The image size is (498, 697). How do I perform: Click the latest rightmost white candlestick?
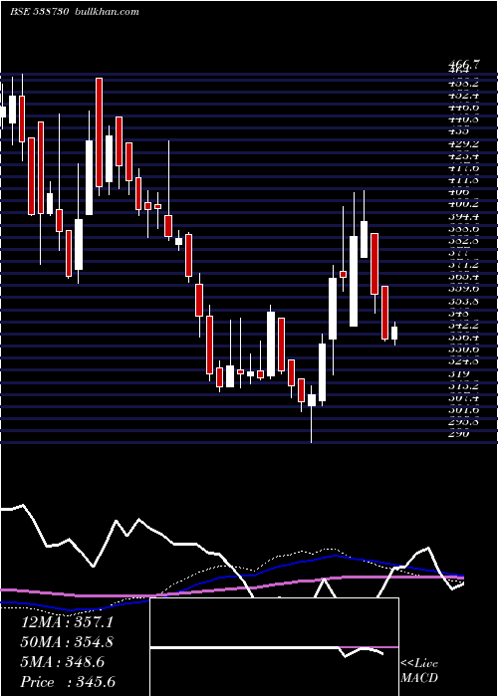tap(394, 333)
